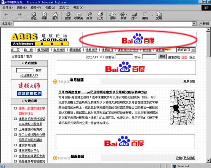Screen dimensions: 211x168
Task: Open the 工具(T) menu
Action: (64, 8)
